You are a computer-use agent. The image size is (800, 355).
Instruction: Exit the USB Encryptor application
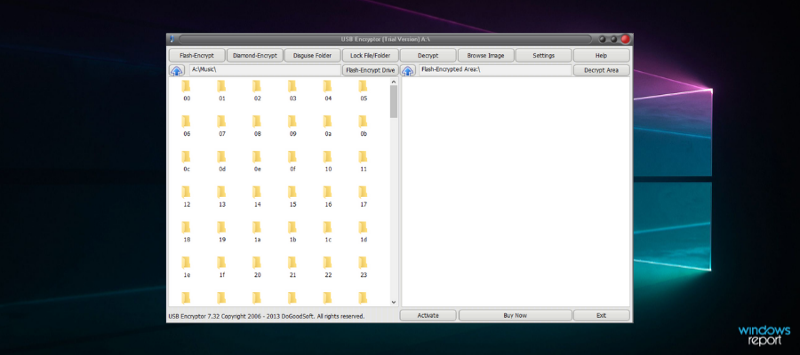click(602, 315)
